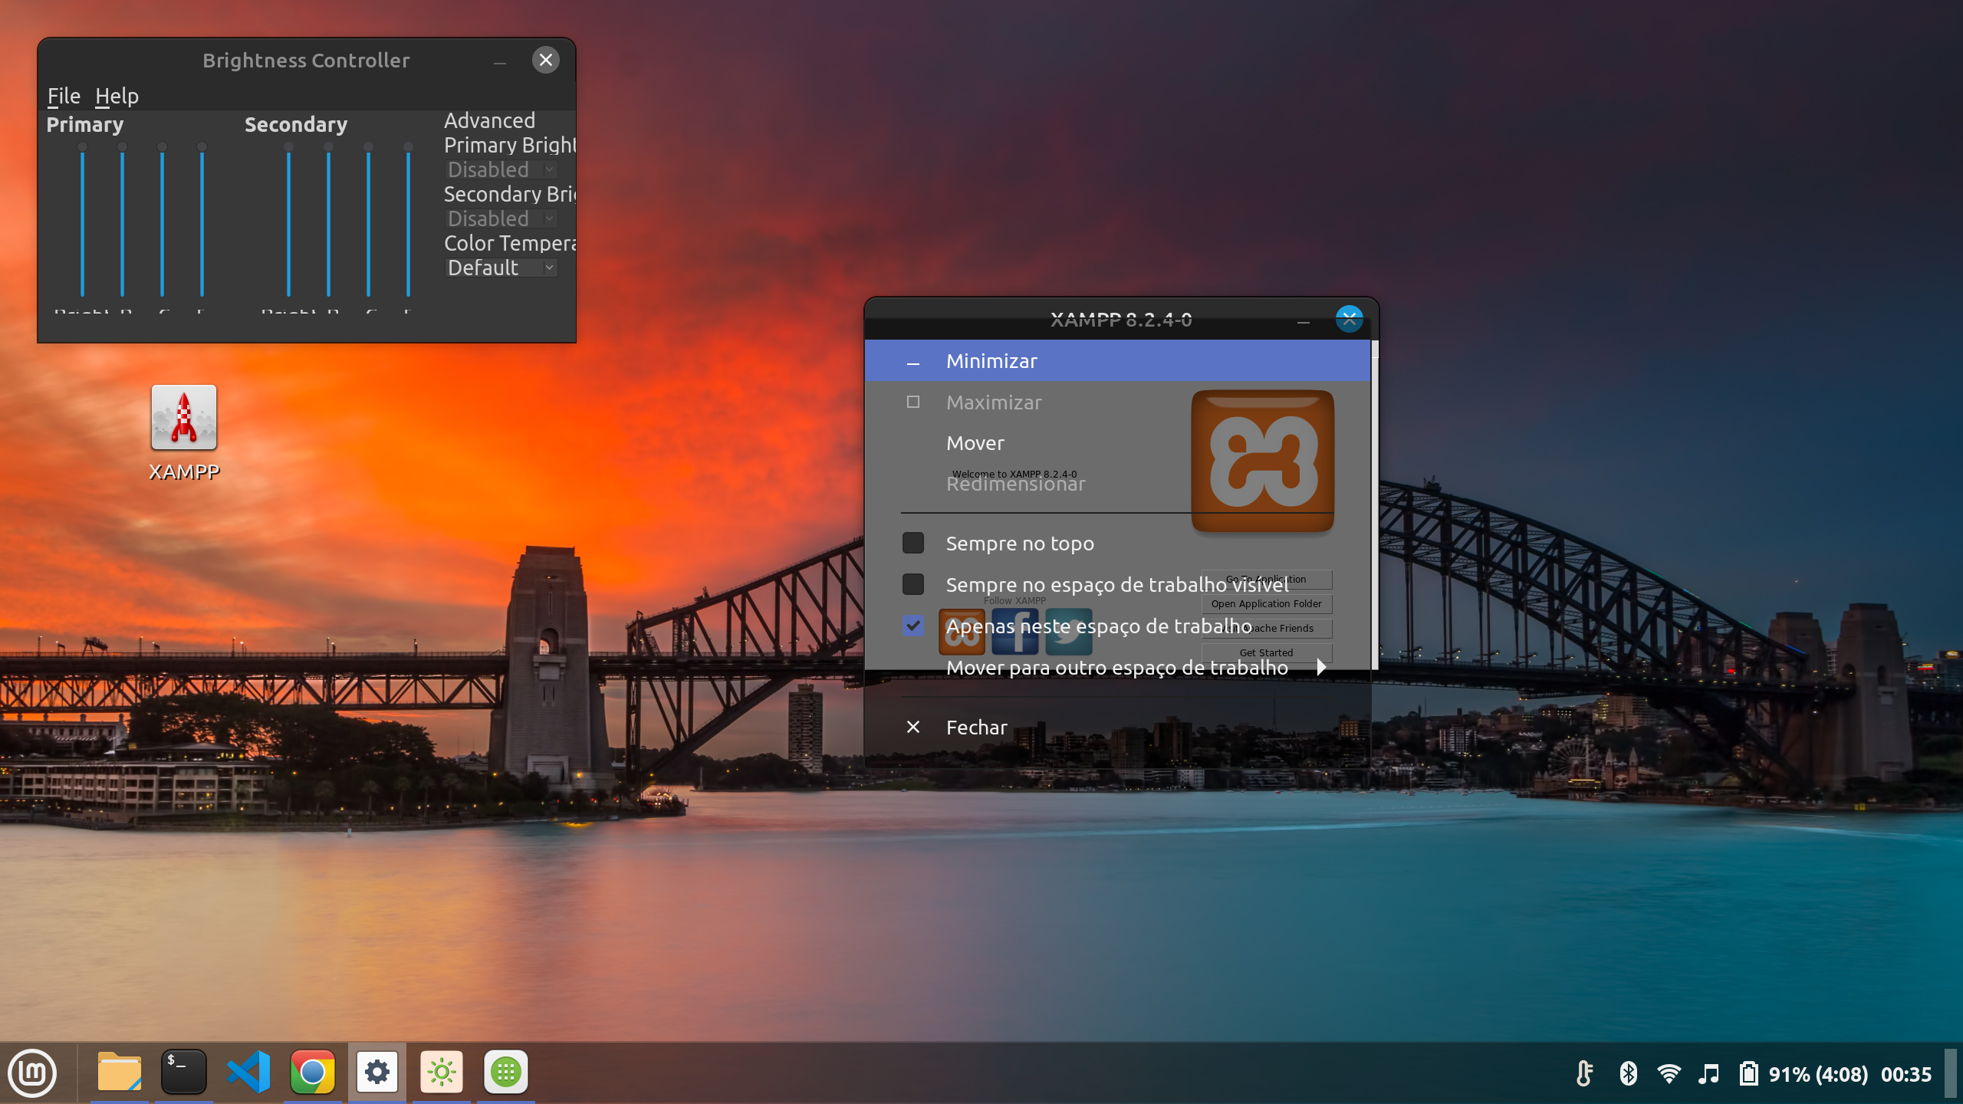Adjust the fourth Primary slider
Viewport: 1963px width, 1104px height.
(x=202, y=221)
